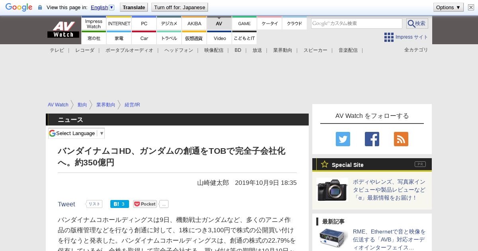Turn off translation for Japanese
The width and height of the screenshot is (478, 251).
click(180, 7)
